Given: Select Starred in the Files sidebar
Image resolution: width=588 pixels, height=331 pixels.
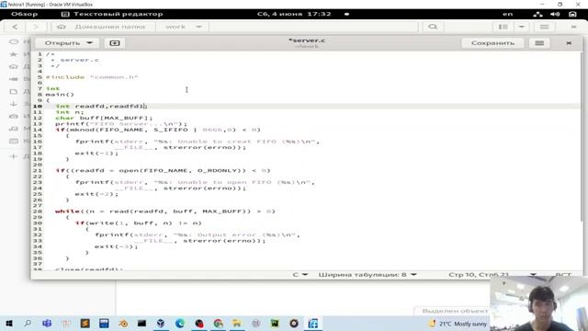Looking at the screenshot, I should click(x=14, y=54).
